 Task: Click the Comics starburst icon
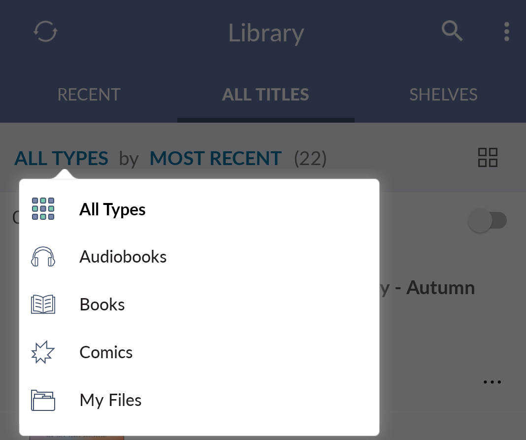click(x=43, y=352)
